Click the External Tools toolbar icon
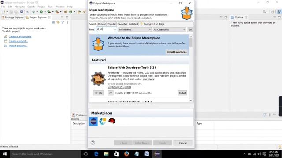Screen dimensions: 282x158 57,12
